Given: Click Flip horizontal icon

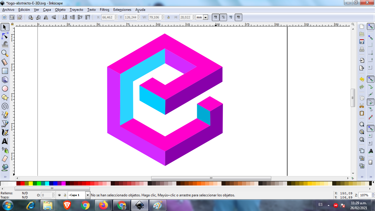Looking at the screenshot, I should (46, 17).
